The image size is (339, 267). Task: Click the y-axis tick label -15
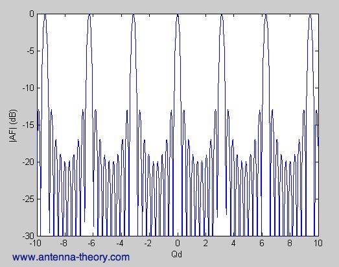point(29,125)
